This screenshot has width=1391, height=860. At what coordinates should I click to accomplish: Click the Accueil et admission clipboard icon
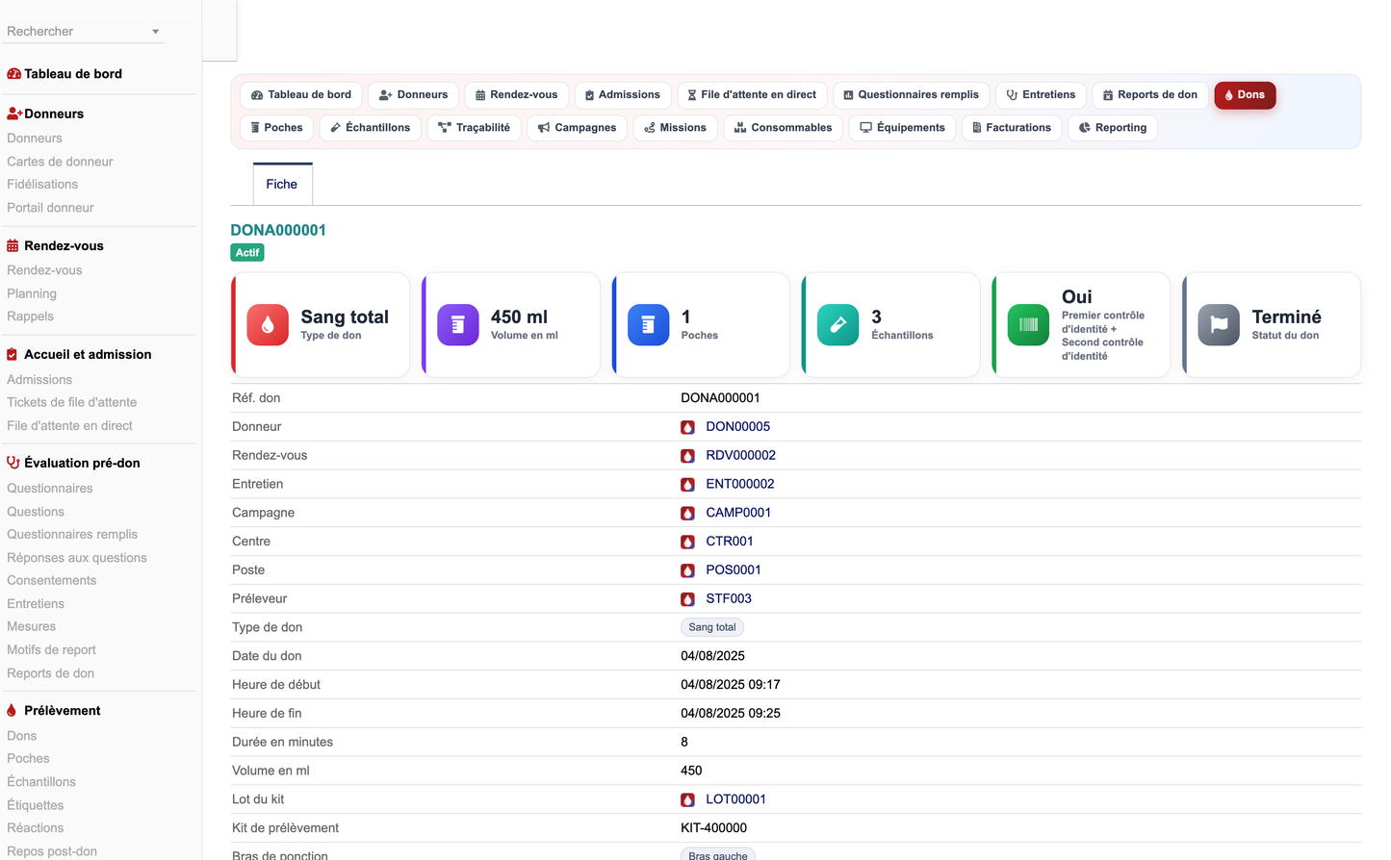(13, 355)
